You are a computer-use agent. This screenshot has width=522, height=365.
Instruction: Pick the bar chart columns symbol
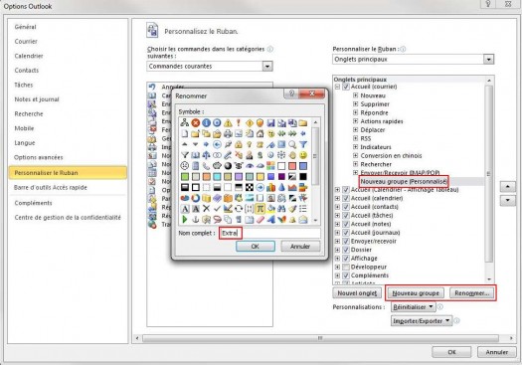coord(270,188)
